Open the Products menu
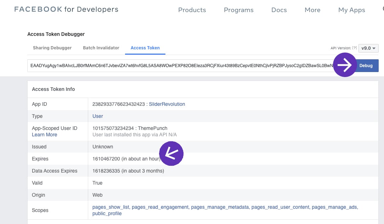Viewport: 384px width, 224px height. point(192,10)
